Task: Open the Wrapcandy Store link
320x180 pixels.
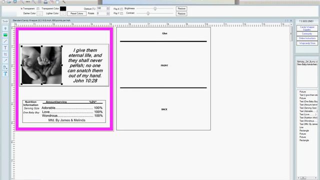Action: click(307, 43)
